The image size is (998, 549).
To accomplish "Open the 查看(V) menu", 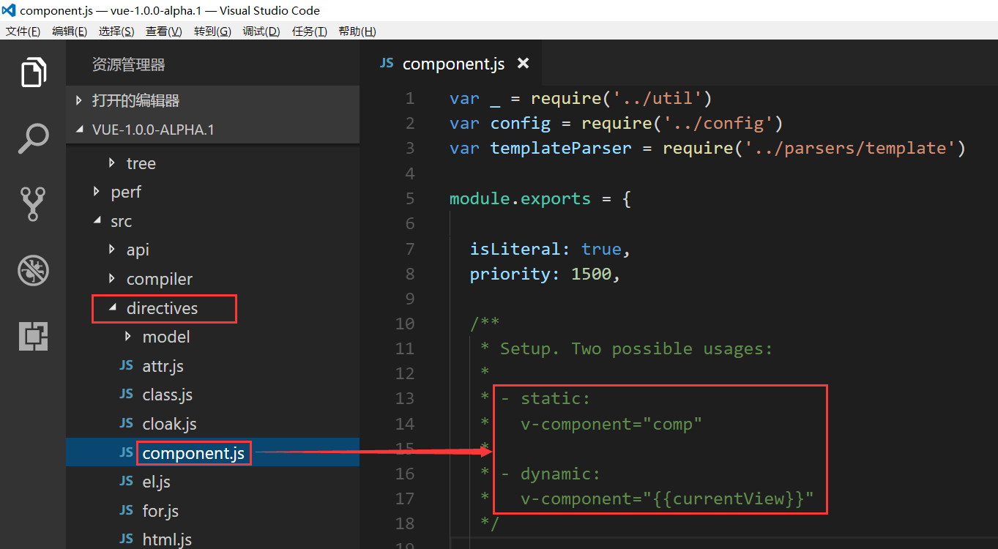I will (164, 31).
